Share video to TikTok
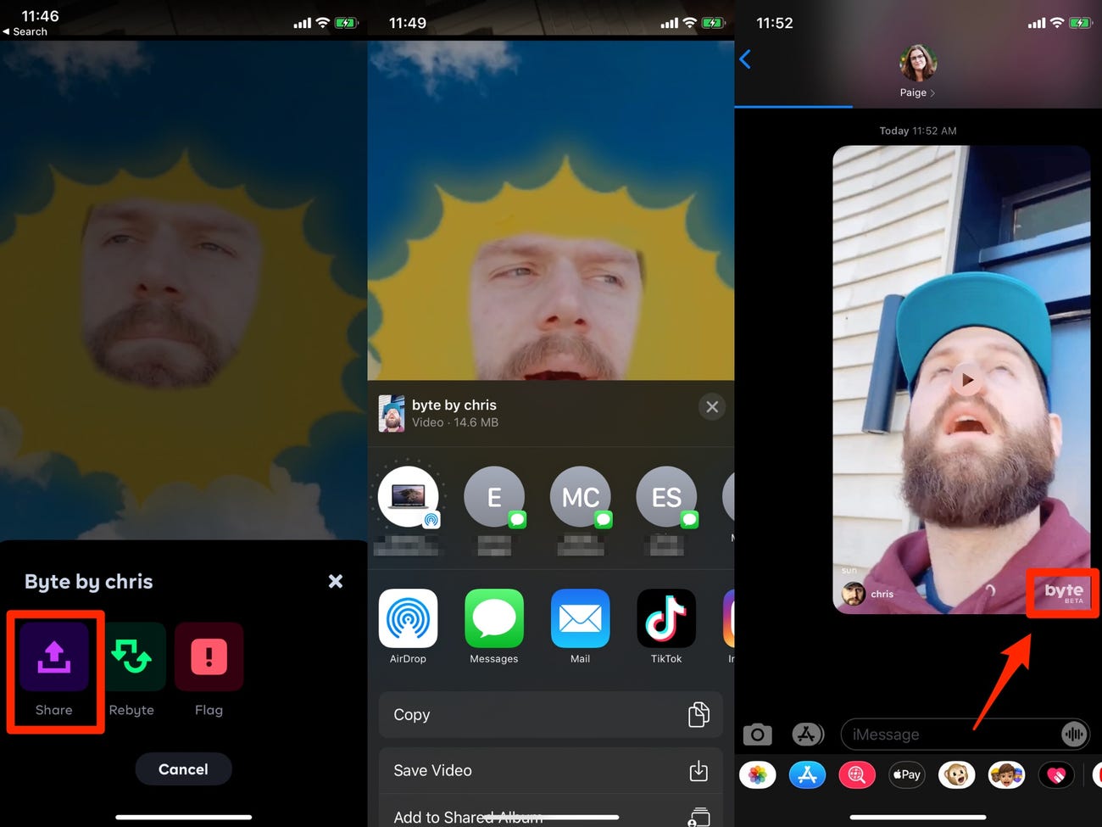The image size is (1102, 827). tap(666, 619)
